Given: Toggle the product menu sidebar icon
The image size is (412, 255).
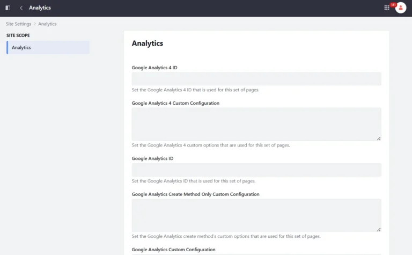Looking at the screenshot, I should point(8,8).
